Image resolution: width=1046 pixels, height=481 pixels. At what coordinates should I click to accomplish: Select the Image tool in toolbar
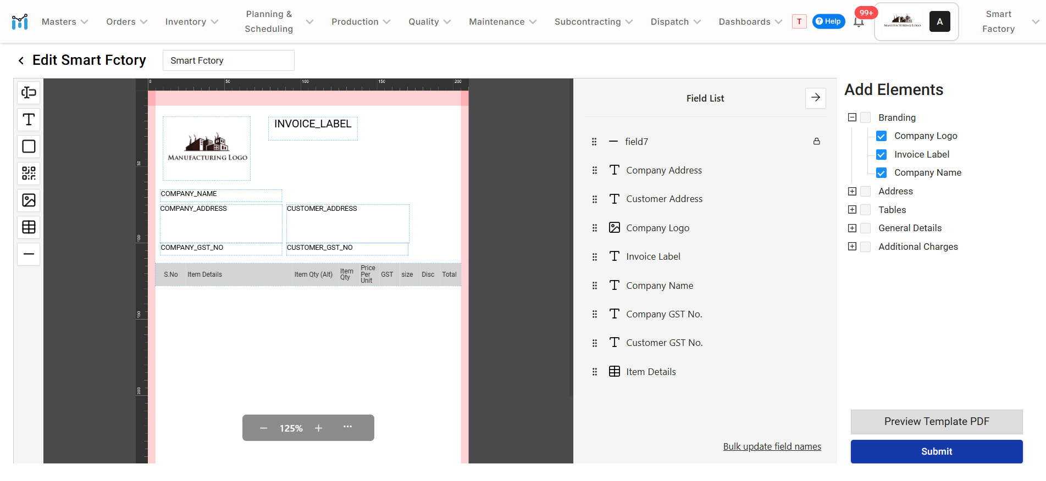coord(29,200)
